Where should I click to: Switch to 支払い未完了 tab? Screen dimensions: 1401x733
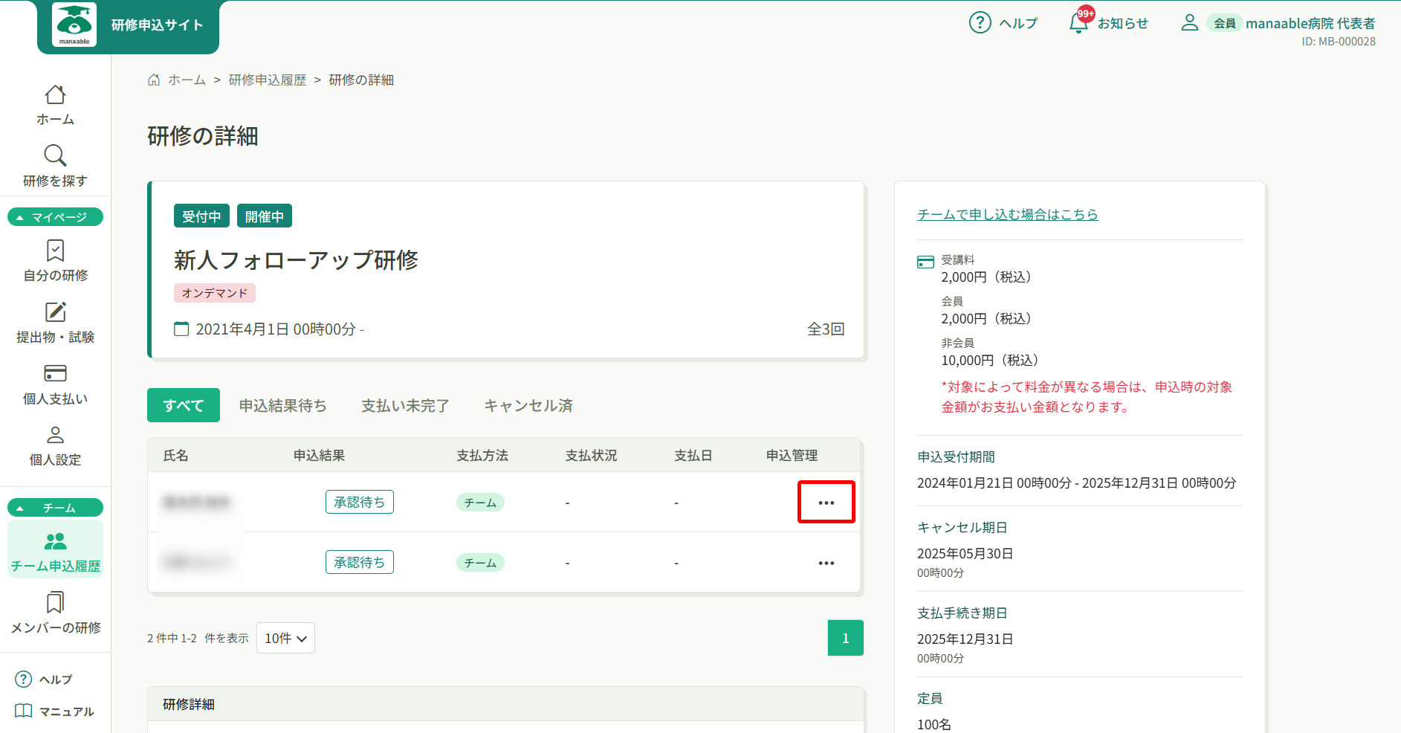(x=405, y=405)
